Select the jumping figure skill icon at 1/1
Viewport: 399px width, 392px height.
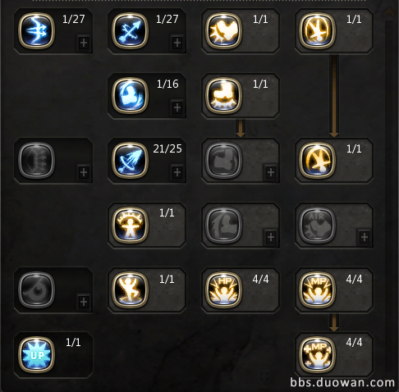(130, 289)
